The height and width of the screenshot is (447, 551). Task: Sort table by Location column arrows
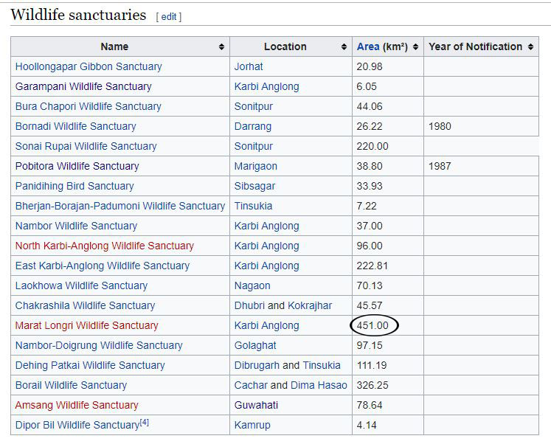coord(344,46)
